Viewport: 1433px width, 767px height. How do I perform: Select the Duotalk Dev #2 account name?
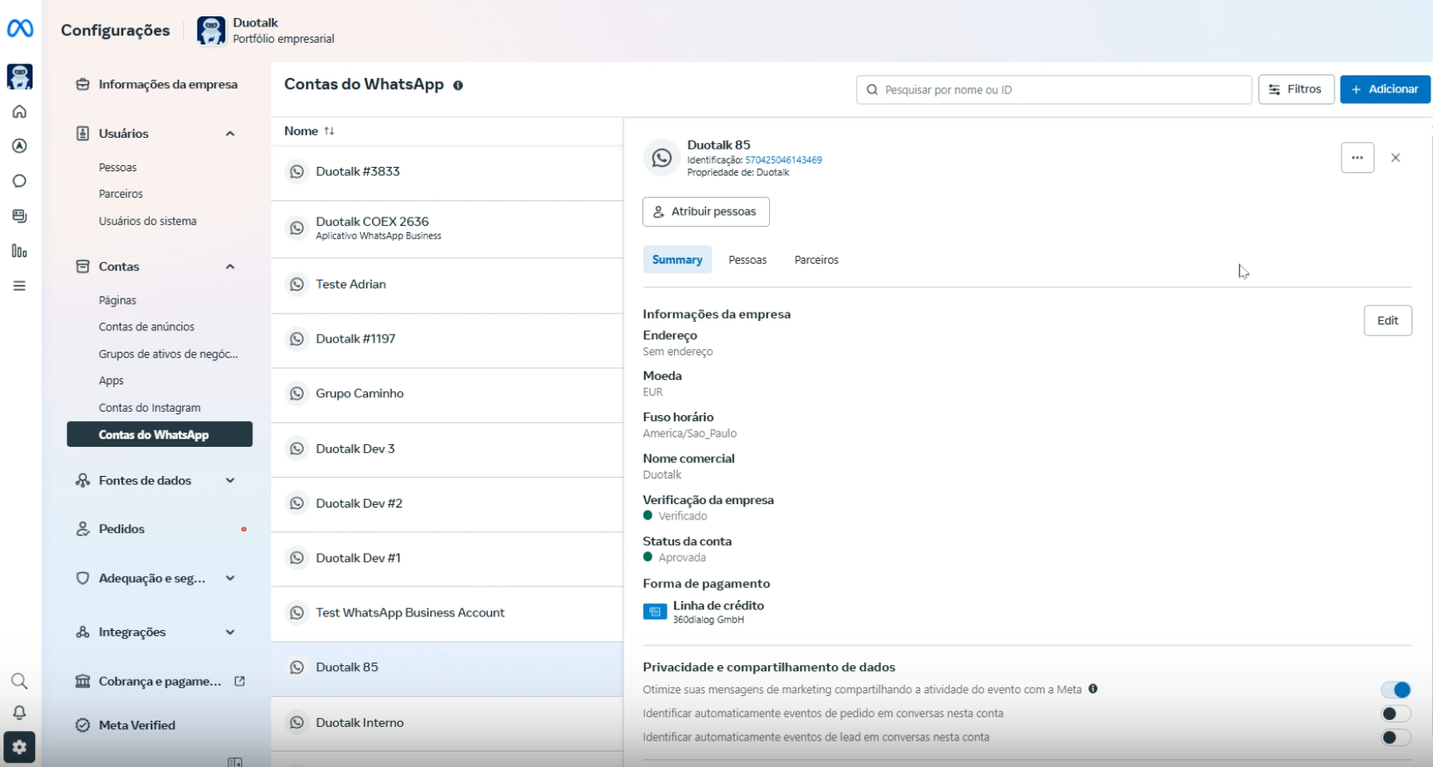point(359,503)
